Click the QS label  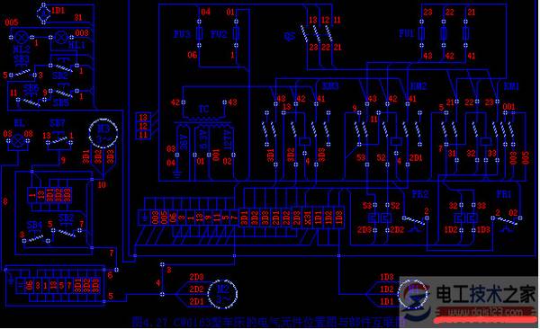coord(290,36)
